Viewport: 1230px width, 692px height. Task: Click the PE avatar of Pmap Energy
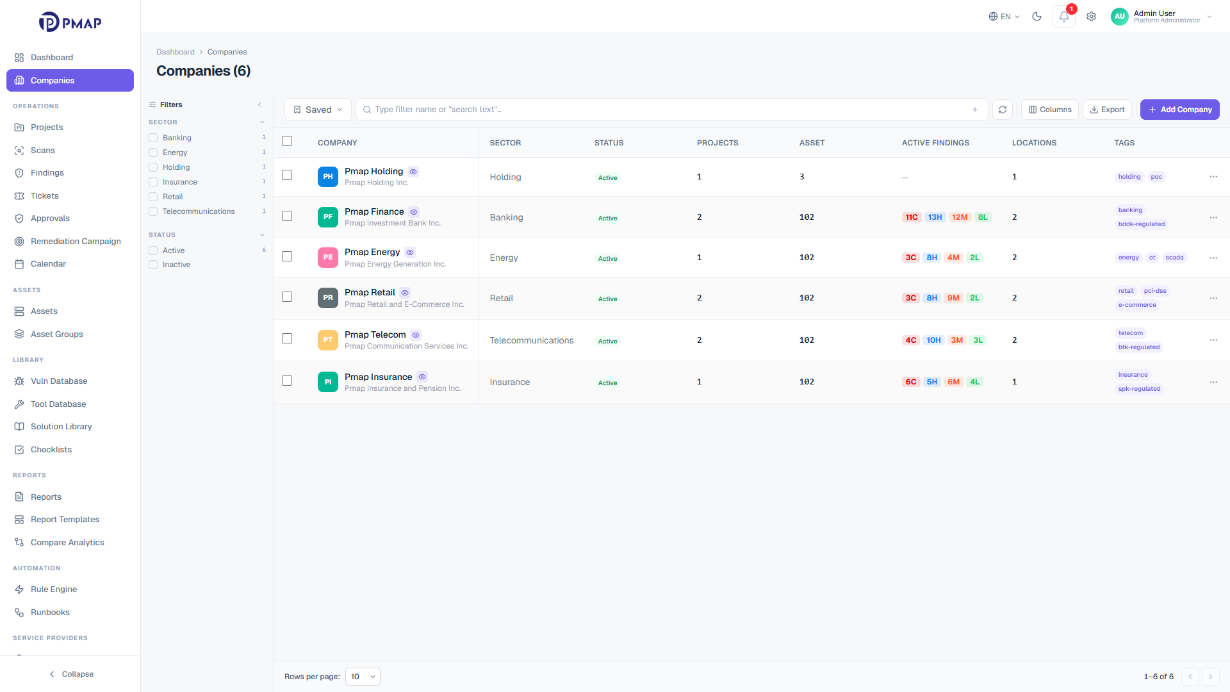(328, 258)
